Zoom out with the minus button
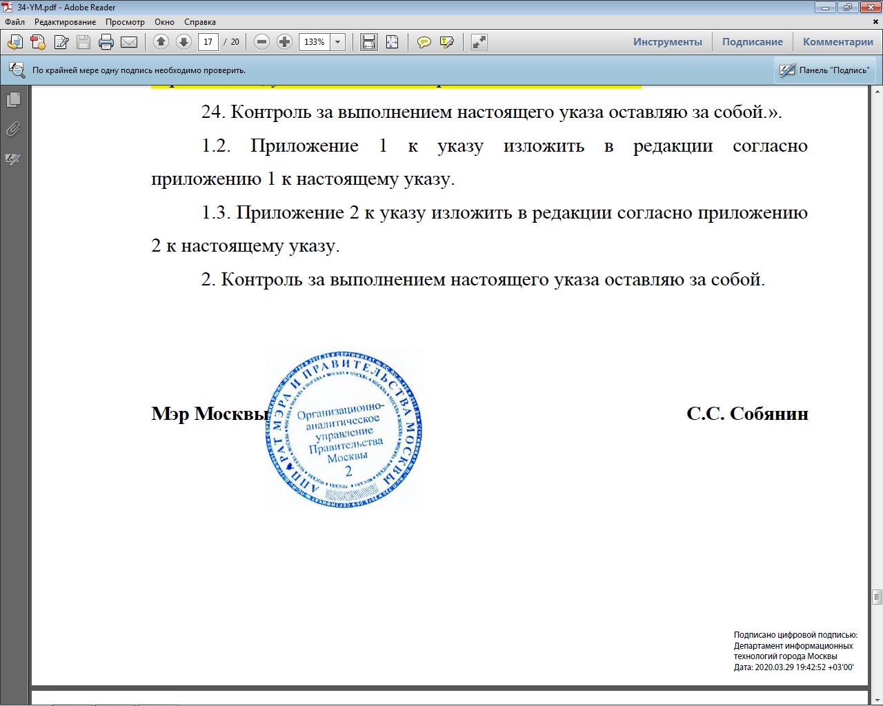The height and width of the screenshot is (706, 883). (261, 42)
